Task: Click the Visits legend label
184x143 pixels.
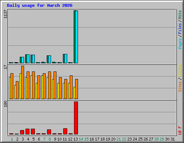Action: (x=180, y=70)
